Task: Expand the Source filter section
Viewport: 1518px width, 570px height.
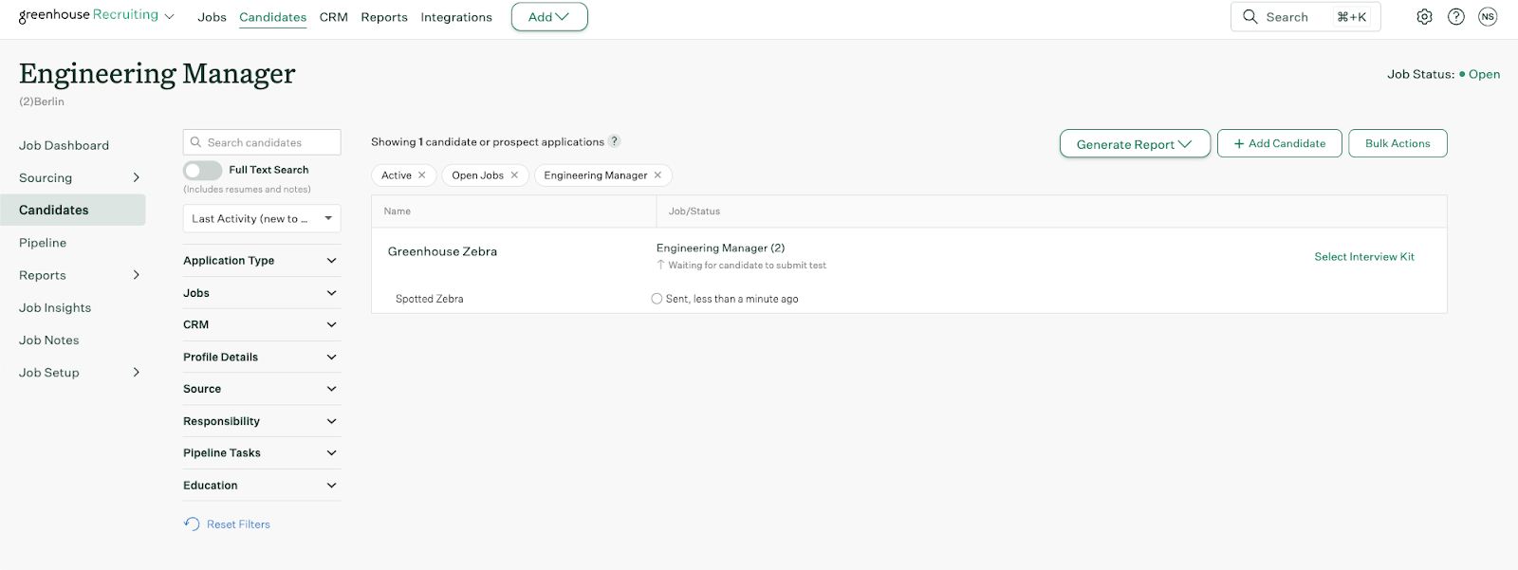Action: (261, 389)
